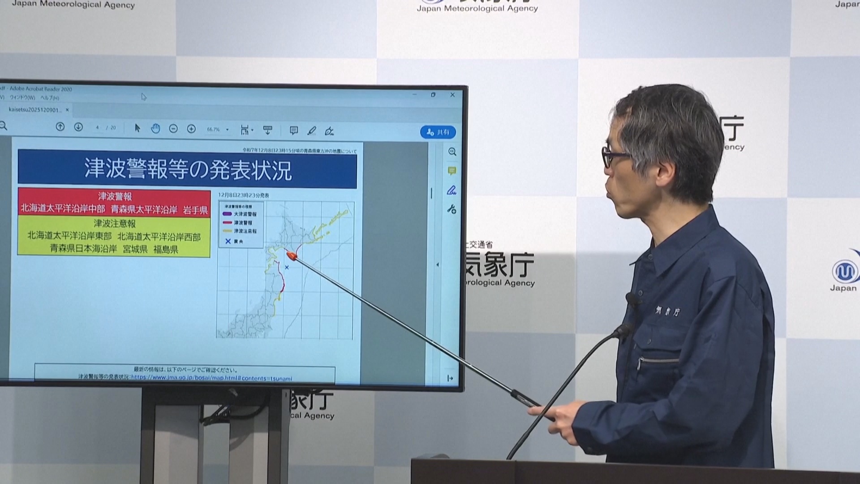
Task: Open the Sign document tool
Action: tap(329, 131)
